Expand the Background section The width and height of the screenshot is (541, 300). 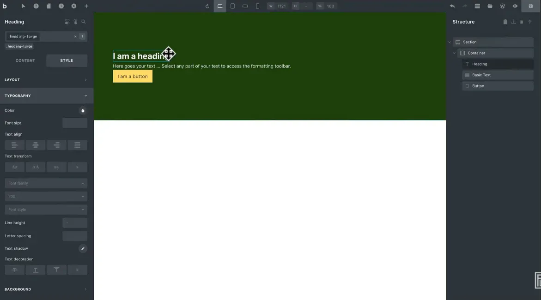tap(46, 289)
